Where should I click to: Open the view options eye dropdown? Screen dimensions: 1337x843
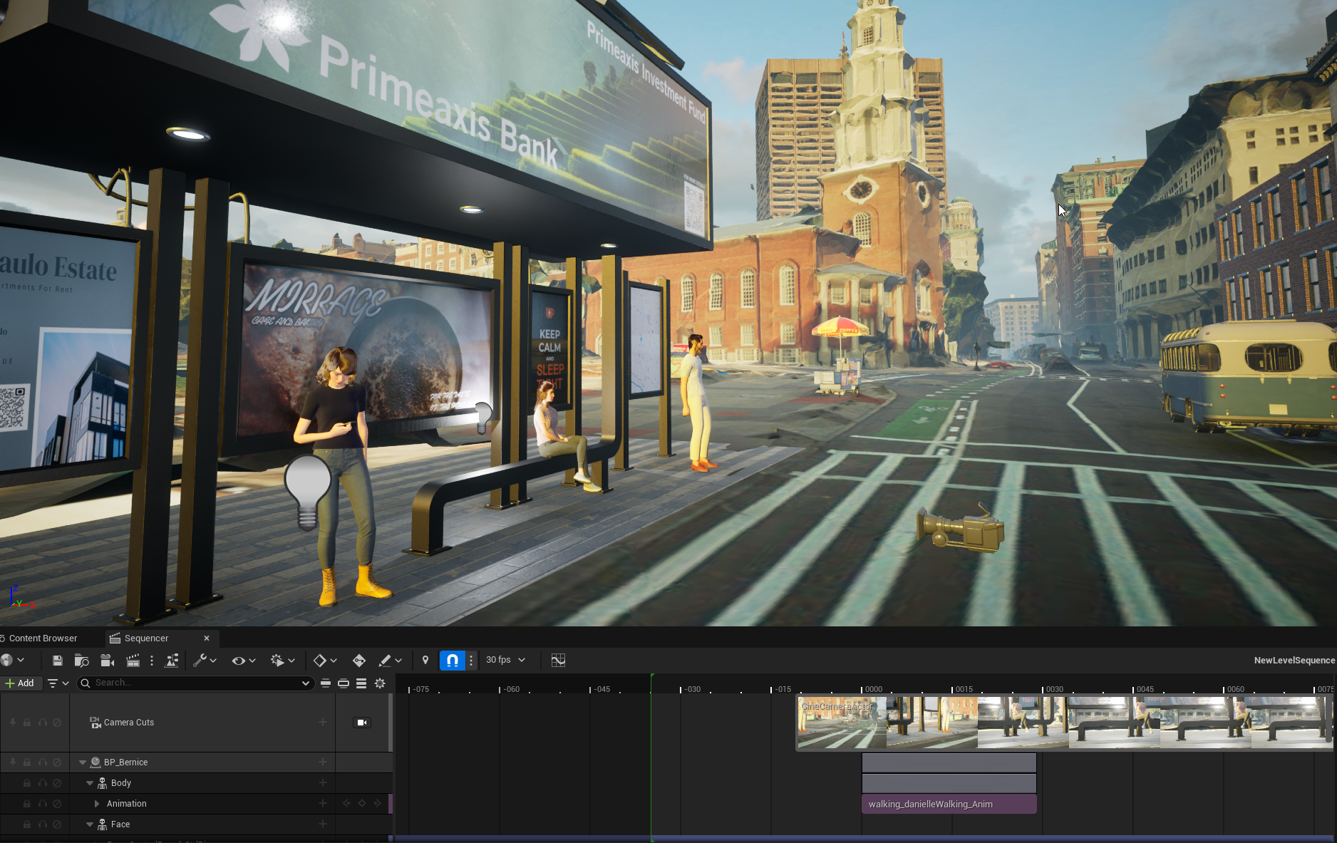(243, 661)
